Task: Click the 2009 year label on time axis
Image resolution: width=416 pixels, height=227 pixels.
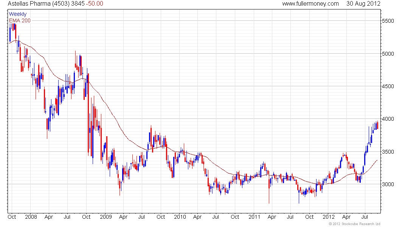Action: click(x=106, y=217)
